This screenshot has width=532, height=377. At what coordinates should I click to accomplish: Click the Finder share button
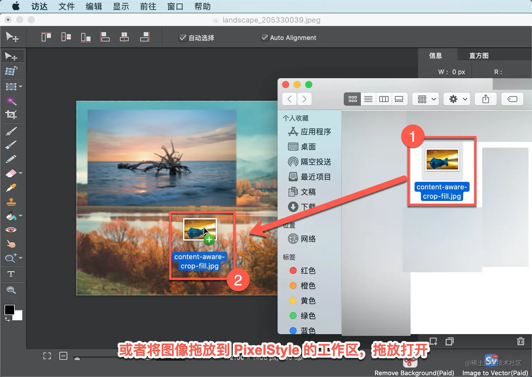486,99
